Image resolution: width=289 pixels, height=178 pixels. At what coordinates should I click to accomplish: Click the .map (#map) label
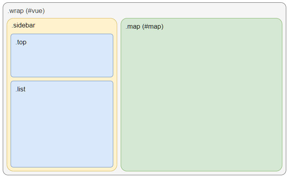coord(144,27)
